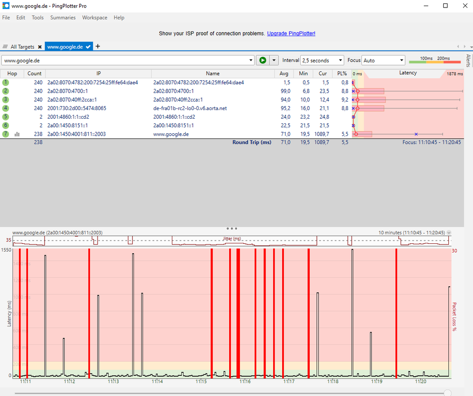Click the 11:15 time marker on the timeline
The image size is (473, 396).
201,381
